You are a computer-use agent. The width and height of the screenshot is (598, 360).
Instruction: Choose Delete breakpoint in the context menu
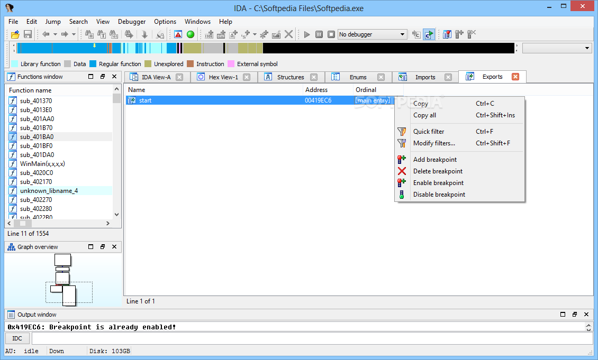[459, 171]
